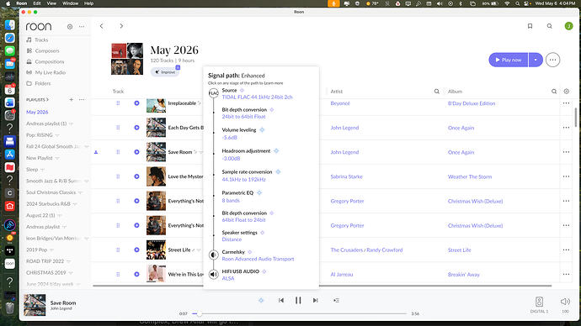Open the New Playlist dropdown arrow
581x326 pixels.
coord(57,158)
